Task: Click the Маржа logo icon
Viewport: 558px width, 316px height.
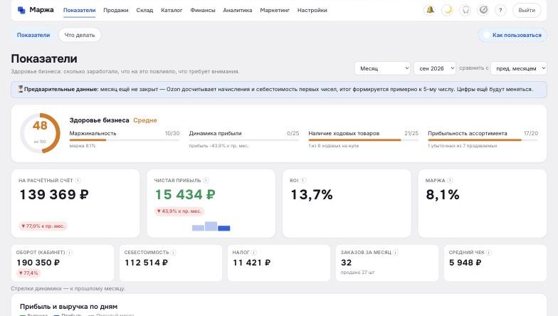Action: tap(21, 10)
